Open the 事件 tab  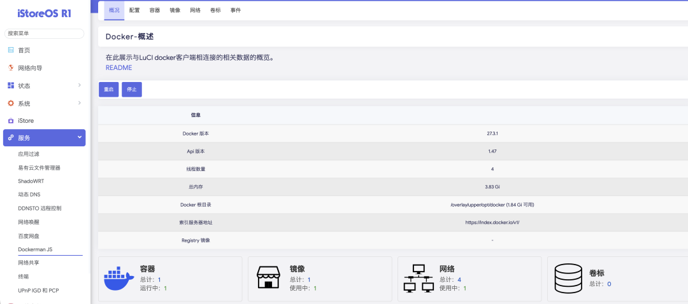pyautogui.click(x=236, y=11)
